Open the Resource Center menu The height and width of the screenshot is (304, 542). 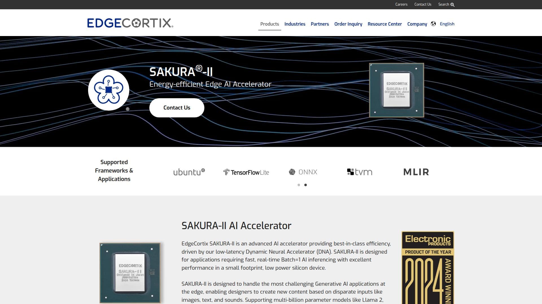pos(384,24)
